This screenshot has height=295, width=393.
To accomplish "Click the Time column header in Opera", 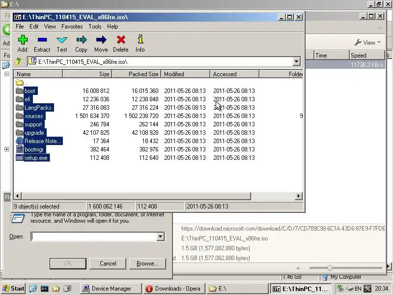I will coord(331,55).
